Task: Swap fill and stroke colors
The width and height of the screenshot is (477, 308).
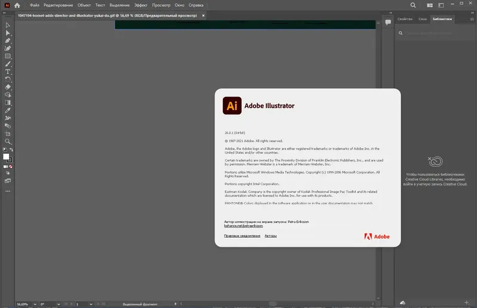Action: coord(11,150)
